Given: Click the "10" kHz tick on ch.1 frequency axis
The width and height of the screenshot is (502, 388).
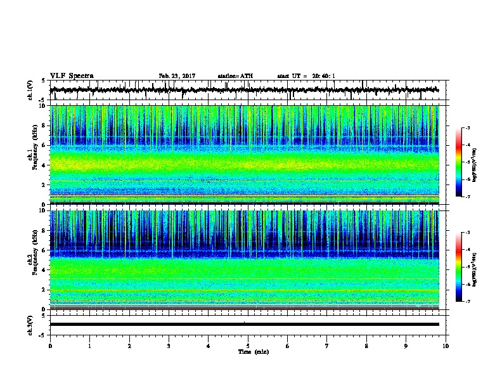Looking at the screenshot, I should 44,106.
